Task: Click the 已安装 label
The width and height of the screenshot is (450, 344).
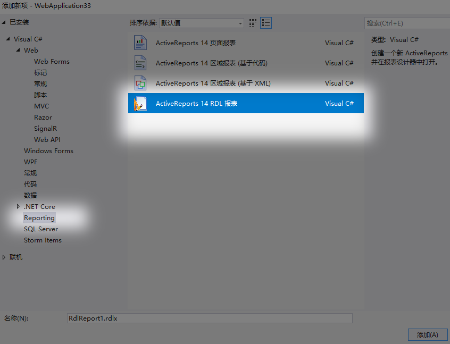Action: coord(19,22)
